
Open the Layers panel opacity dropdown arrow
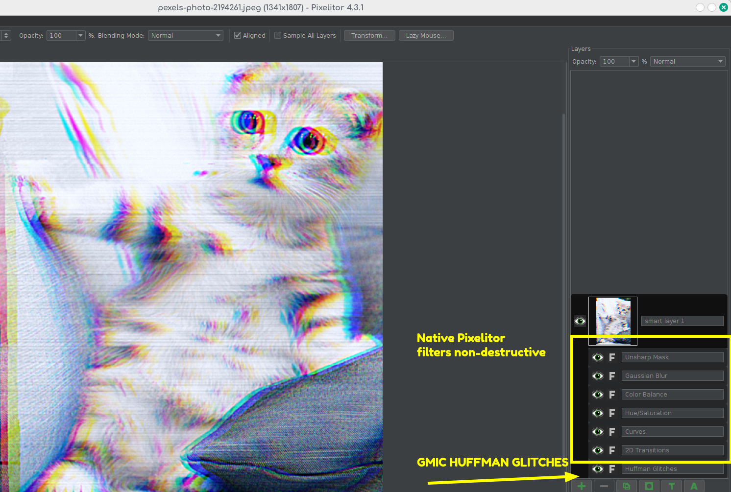click(634, 62)
